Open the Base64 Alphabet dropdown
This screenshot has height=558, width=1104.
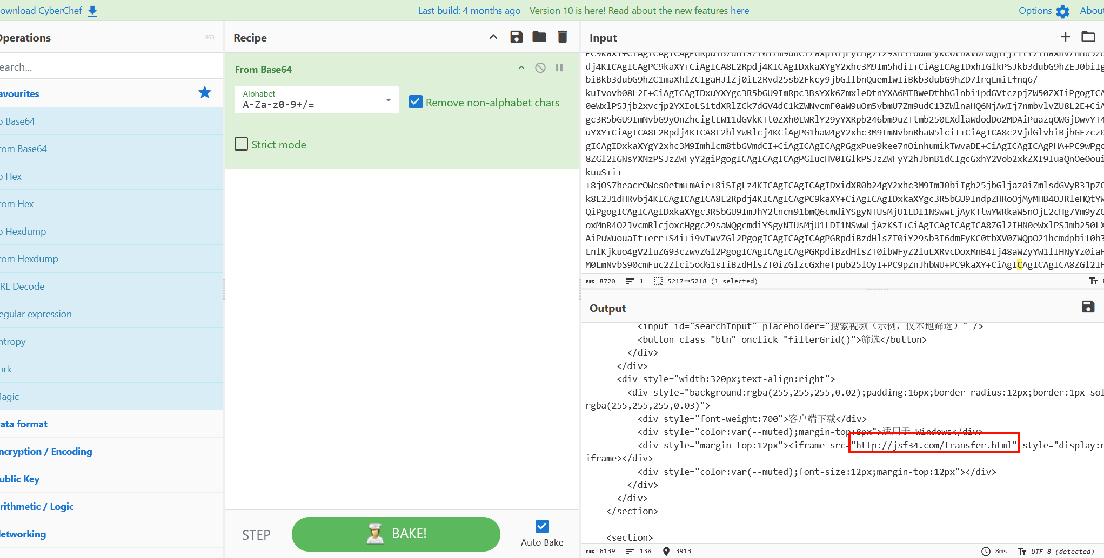pos(317,100)
